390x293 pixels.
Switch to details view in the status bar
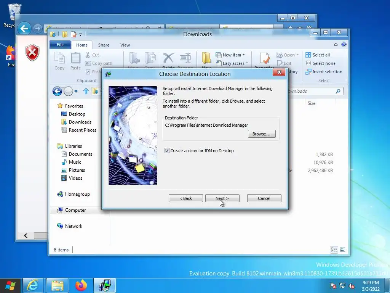(x=334, y=250)
